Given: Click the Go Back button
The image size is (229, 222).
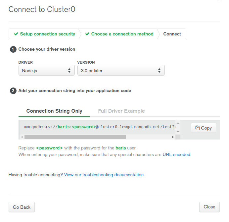Looking at the screenshot, I should click(x=22, y=207).
